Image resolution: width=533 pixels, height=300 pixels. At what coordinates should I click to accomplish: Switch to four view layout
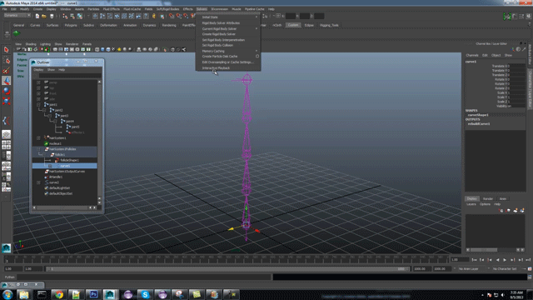tap(6, 145)
